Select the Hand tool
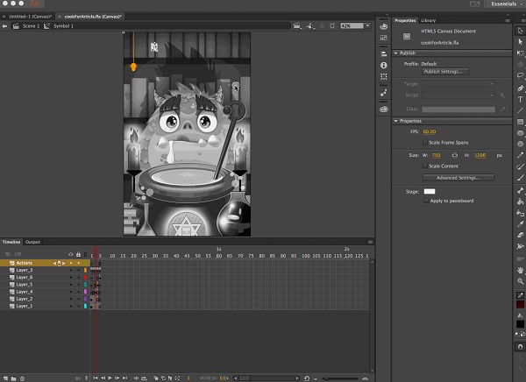 (520, 270)
